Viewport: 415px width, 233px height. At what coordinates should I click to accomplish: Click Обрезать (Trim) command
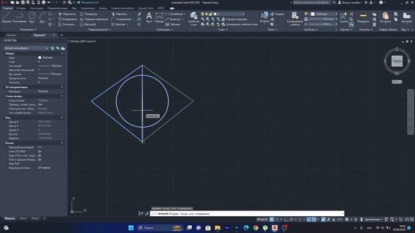click(119, 14)
